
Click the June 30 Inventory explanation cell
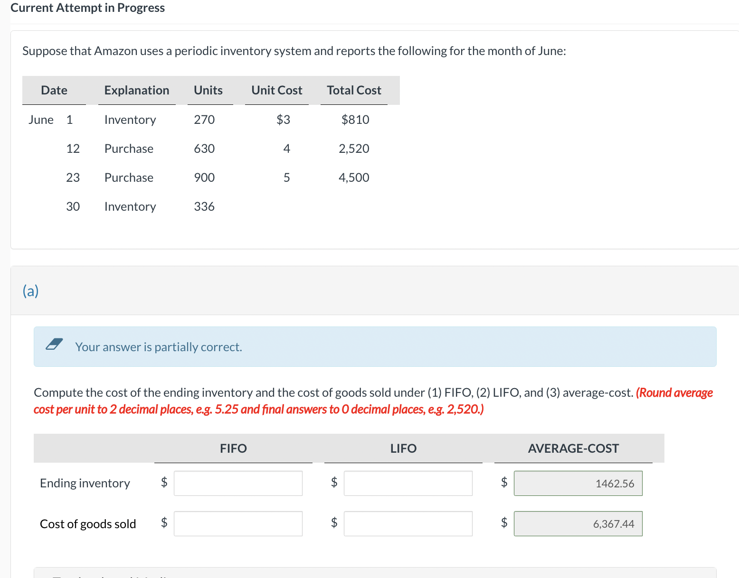point(130,207)
